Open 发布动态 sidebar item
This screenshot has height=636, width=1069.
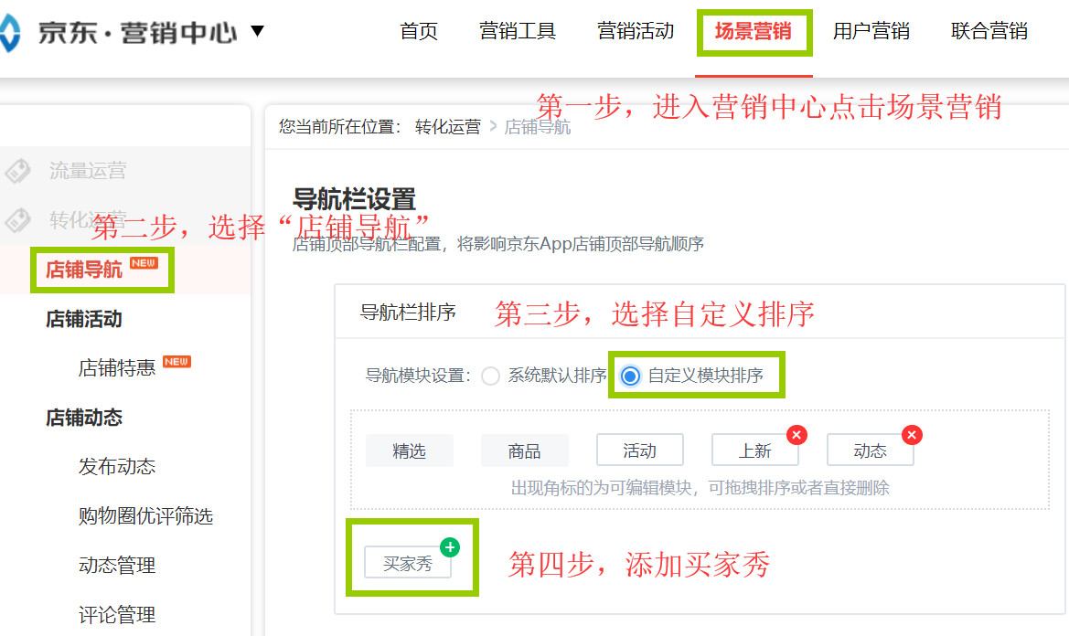[116, 466]
